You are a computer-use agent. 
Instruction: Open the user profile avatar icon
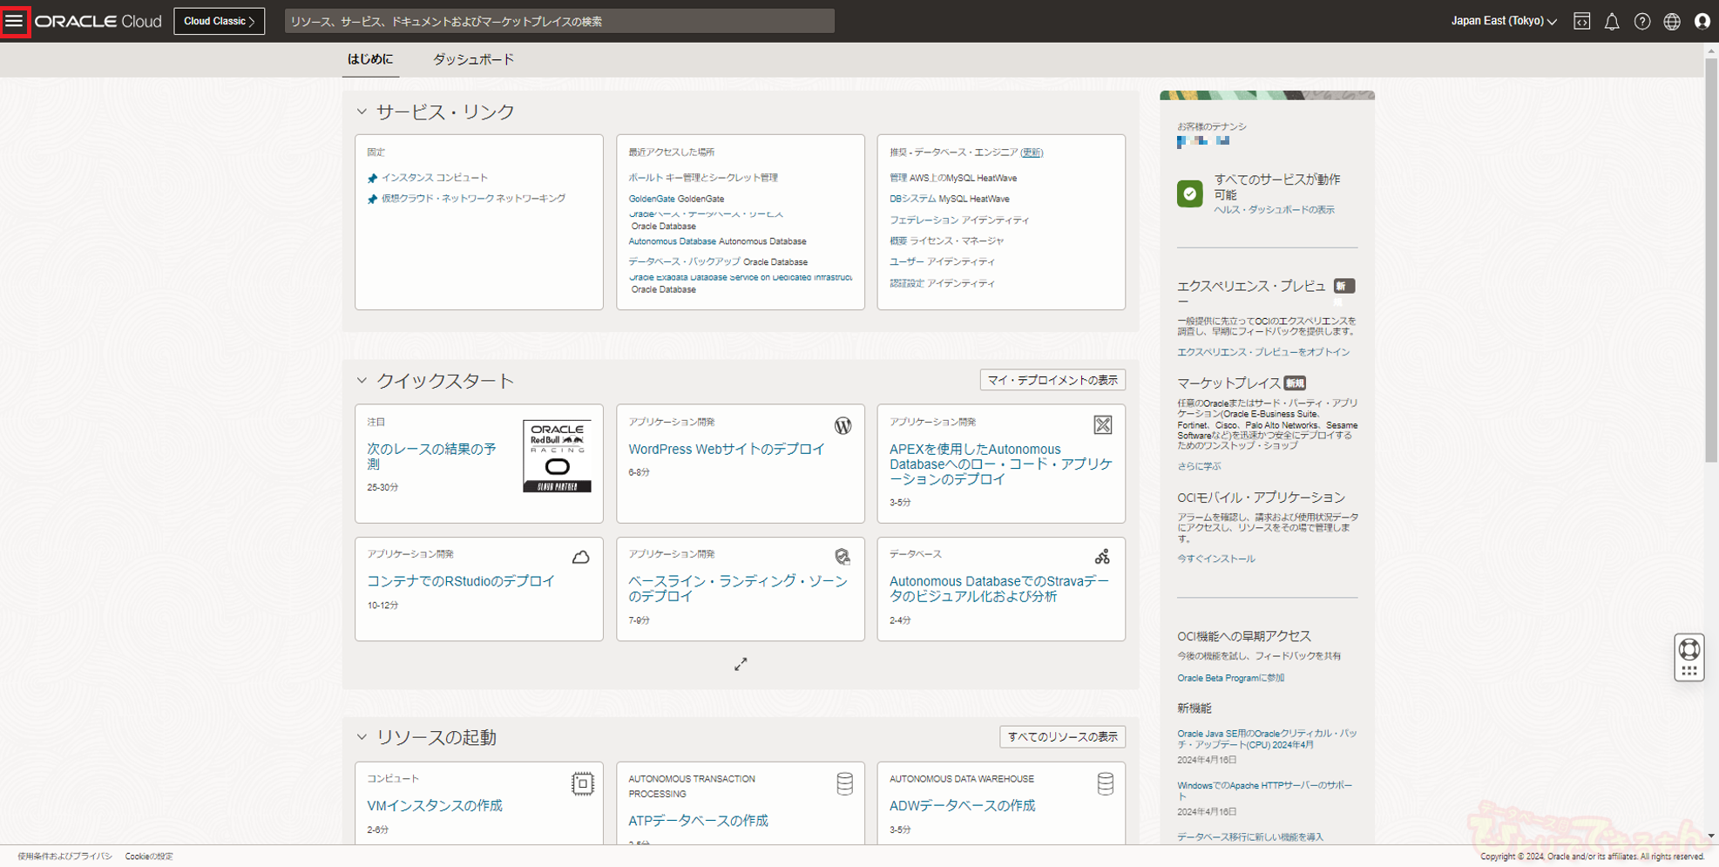pyautogui.click(x=1702, y=22)
